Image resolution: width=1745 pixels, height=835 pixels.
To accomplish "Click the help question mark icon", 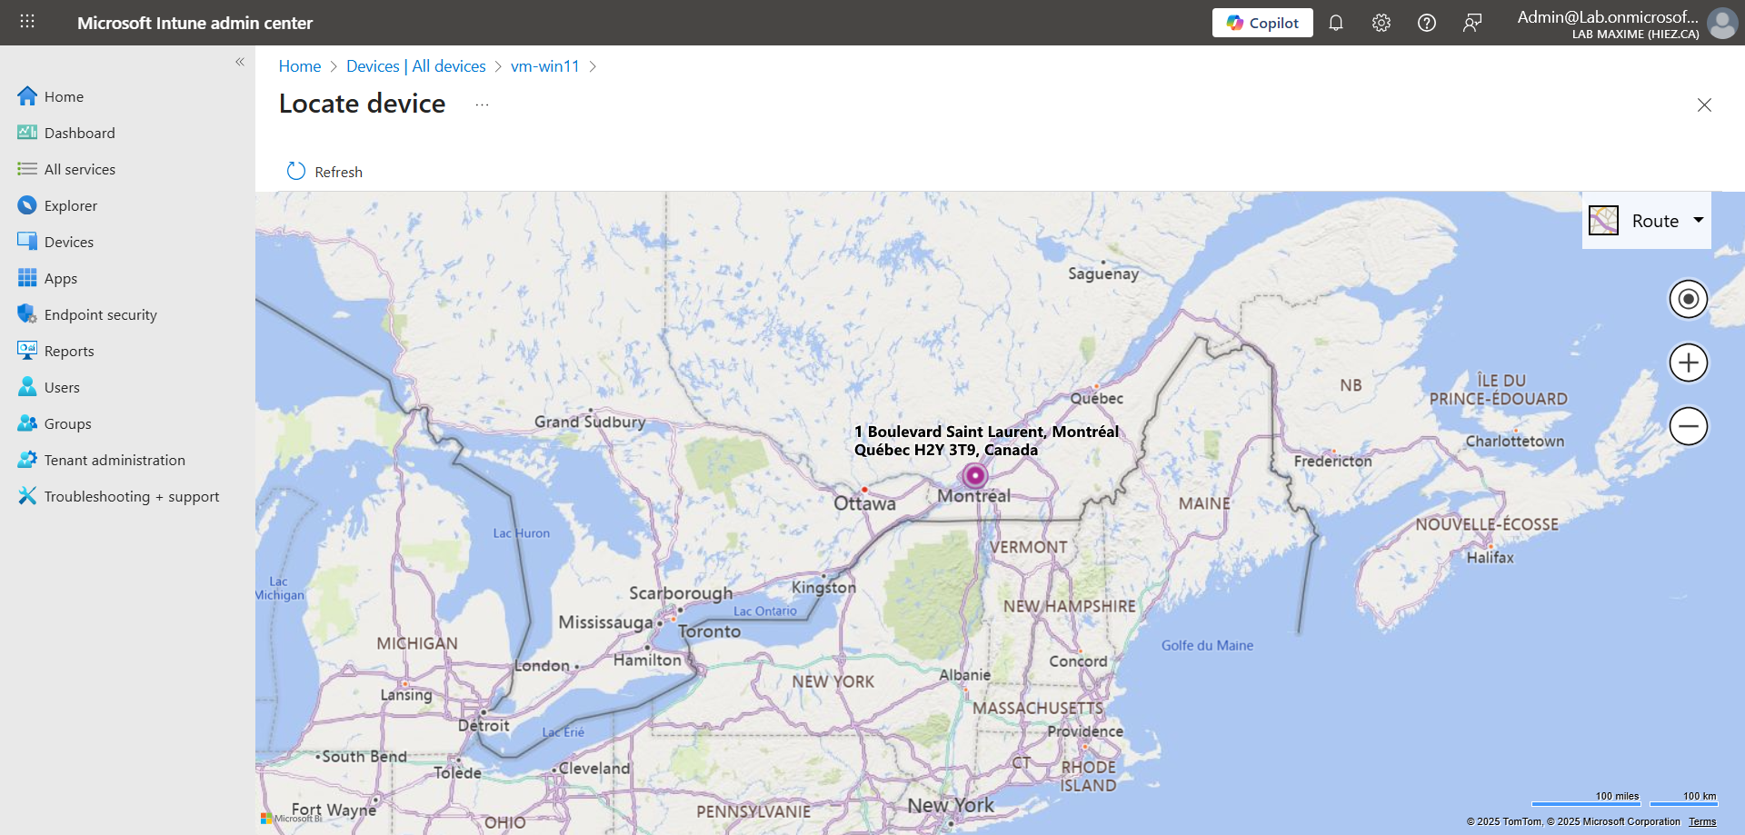I will [1426, 23].
